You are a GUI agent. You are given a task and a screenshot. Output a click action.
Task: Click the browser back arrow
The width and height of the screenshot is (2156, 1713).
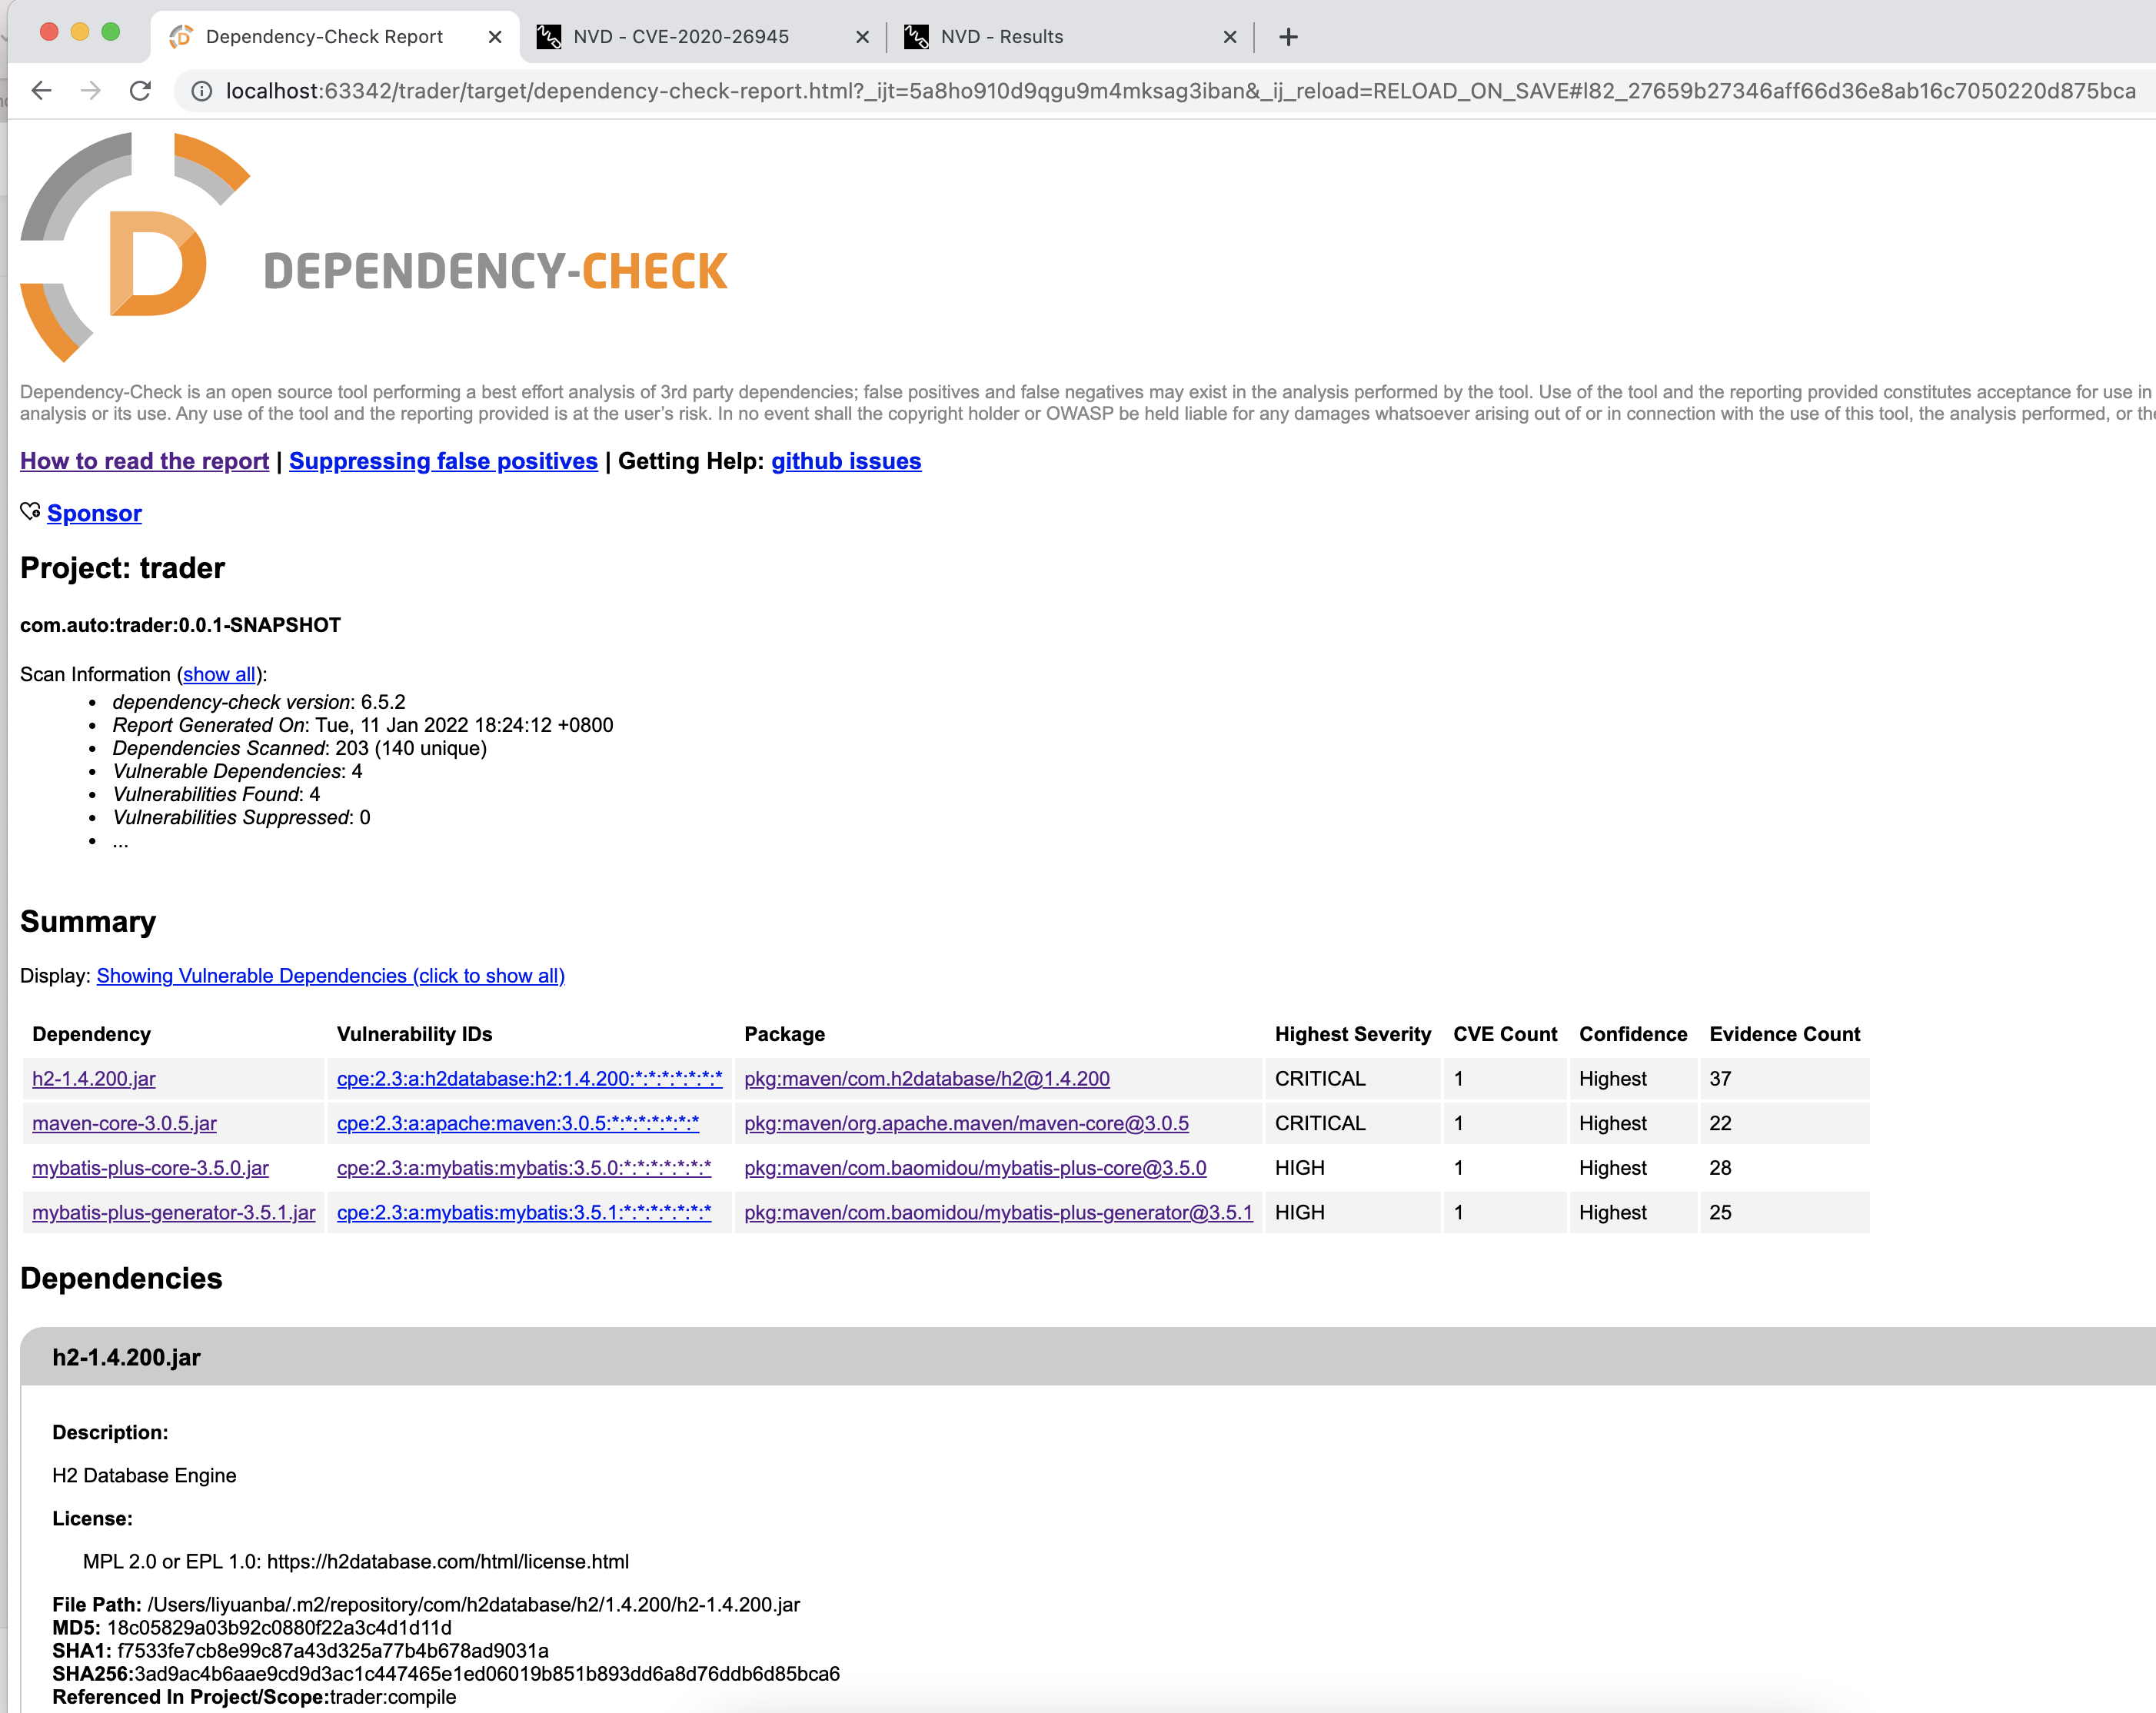(x=41, y=91)
